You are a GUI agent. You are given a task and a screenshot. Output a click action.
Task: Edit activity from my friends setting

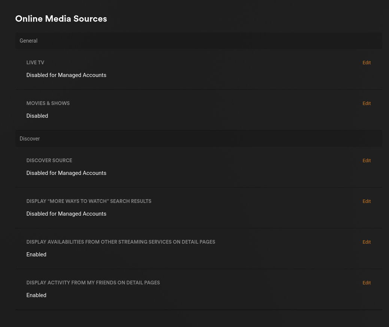point(367,283)
